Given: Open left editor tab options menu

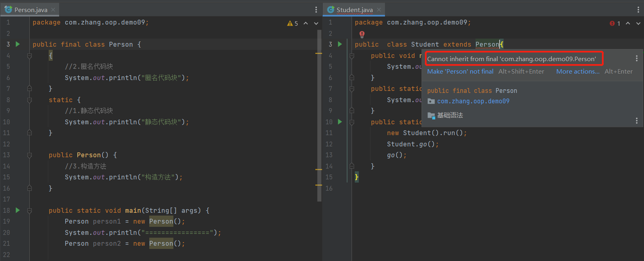Looking at the screenshot, I should point(316,10).
